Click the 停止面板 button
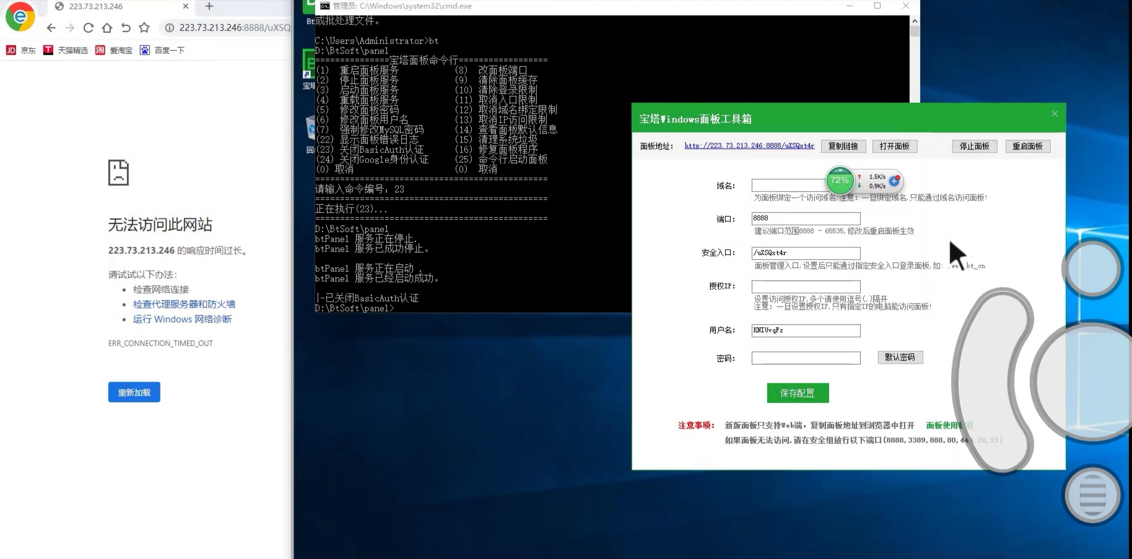Screen dimensions: 1132x559 (x=975, y=146)
